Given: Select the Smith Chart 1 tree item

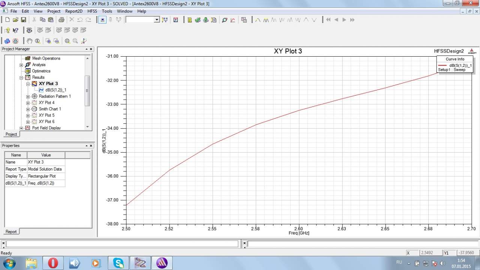Looking at the screenshot, I should [50, 109].
